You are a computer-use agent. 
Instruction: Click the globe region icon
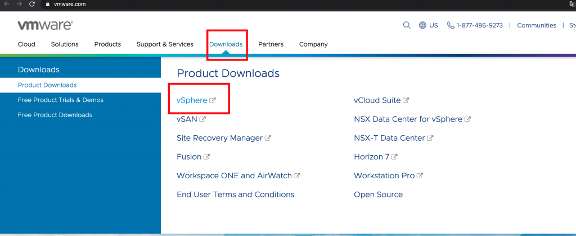point(422,25)
